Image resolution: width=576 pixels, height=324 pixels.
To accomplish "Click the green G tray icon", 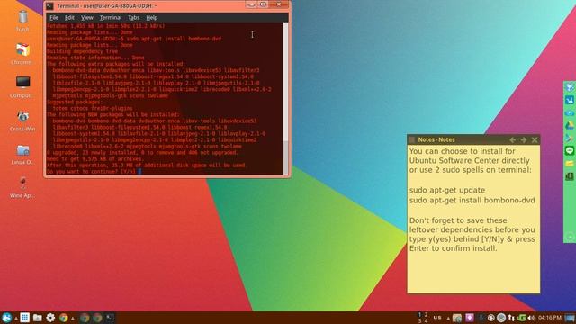I will [x=521, y=318].
